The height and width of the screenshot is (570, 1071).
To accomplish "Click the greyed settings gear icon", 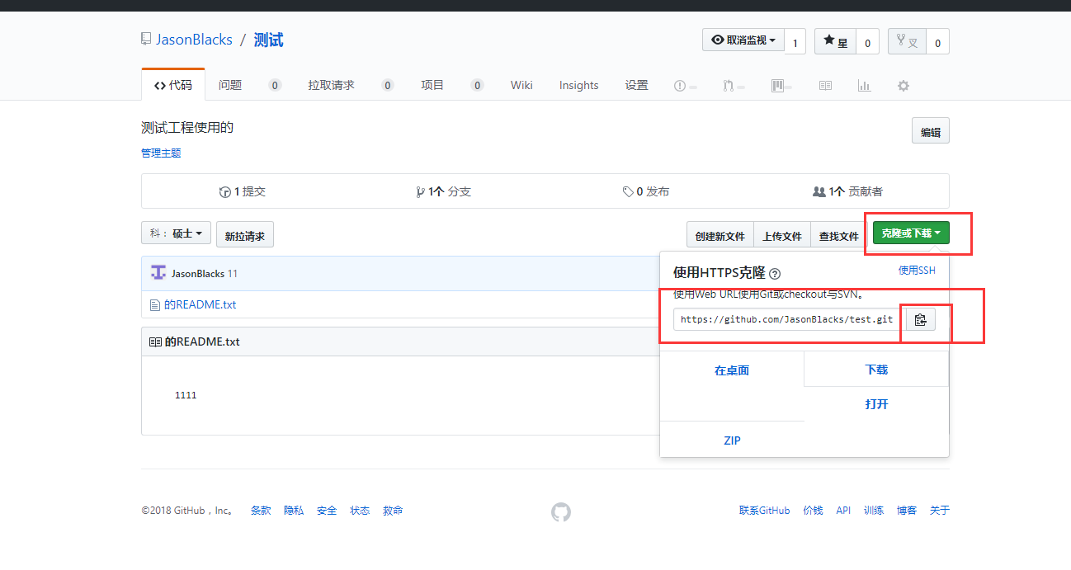I will point(904,85).
